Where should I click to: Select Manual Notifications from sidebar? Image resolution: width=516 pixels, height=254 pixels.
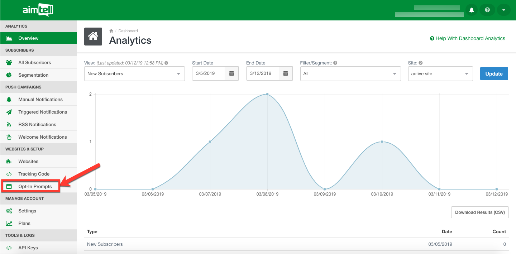[x=40, y=100]
